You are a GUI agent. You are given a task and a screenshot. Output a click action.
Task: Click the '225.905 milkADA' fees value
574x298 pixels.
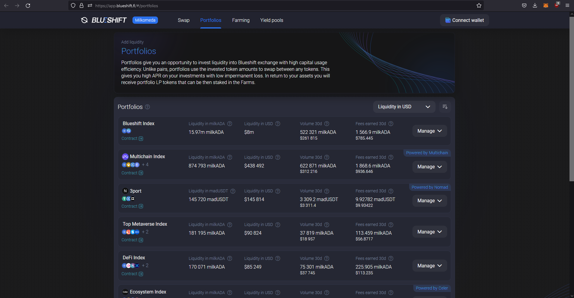(373, 267)
